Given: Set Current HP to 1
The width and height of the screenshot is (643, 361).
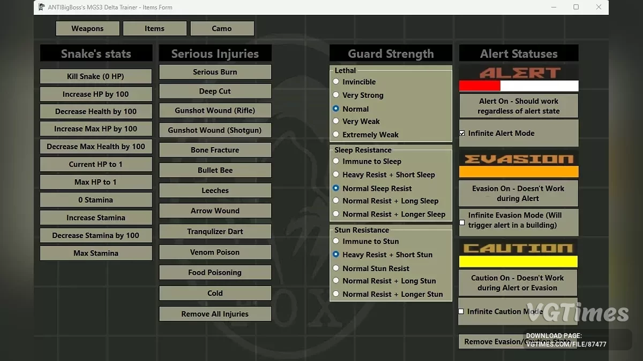Looking at the screenshot, I should coord(96,164).
